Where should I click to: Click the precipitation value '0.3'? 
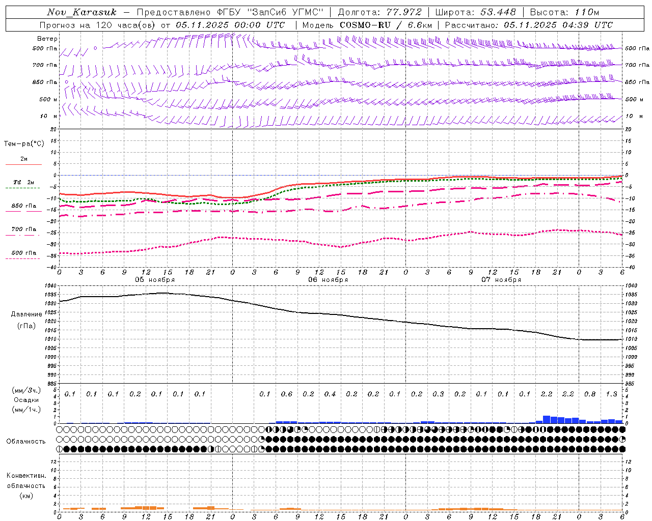(x=438, y=394)
